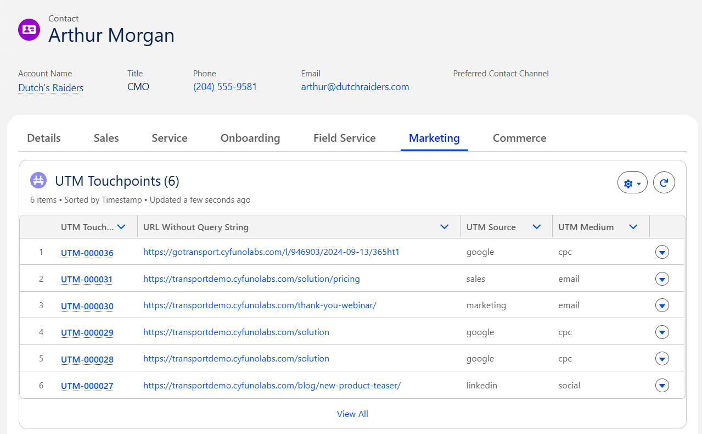Open record UTM-000028
The width and height of the screenshot is (702, 434).
(87, 359)
